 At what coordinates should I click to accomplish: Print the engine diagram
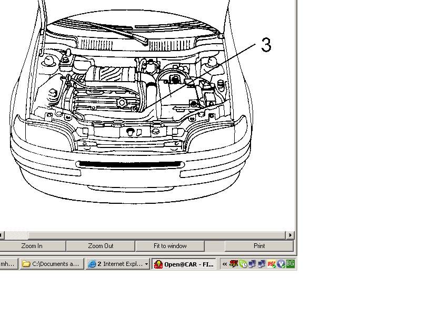tap(259, 246)
